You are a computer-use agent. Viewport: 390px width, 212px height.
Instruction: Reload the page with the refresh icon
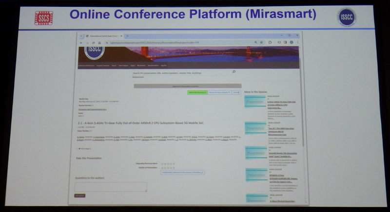[x=93, y=43]
